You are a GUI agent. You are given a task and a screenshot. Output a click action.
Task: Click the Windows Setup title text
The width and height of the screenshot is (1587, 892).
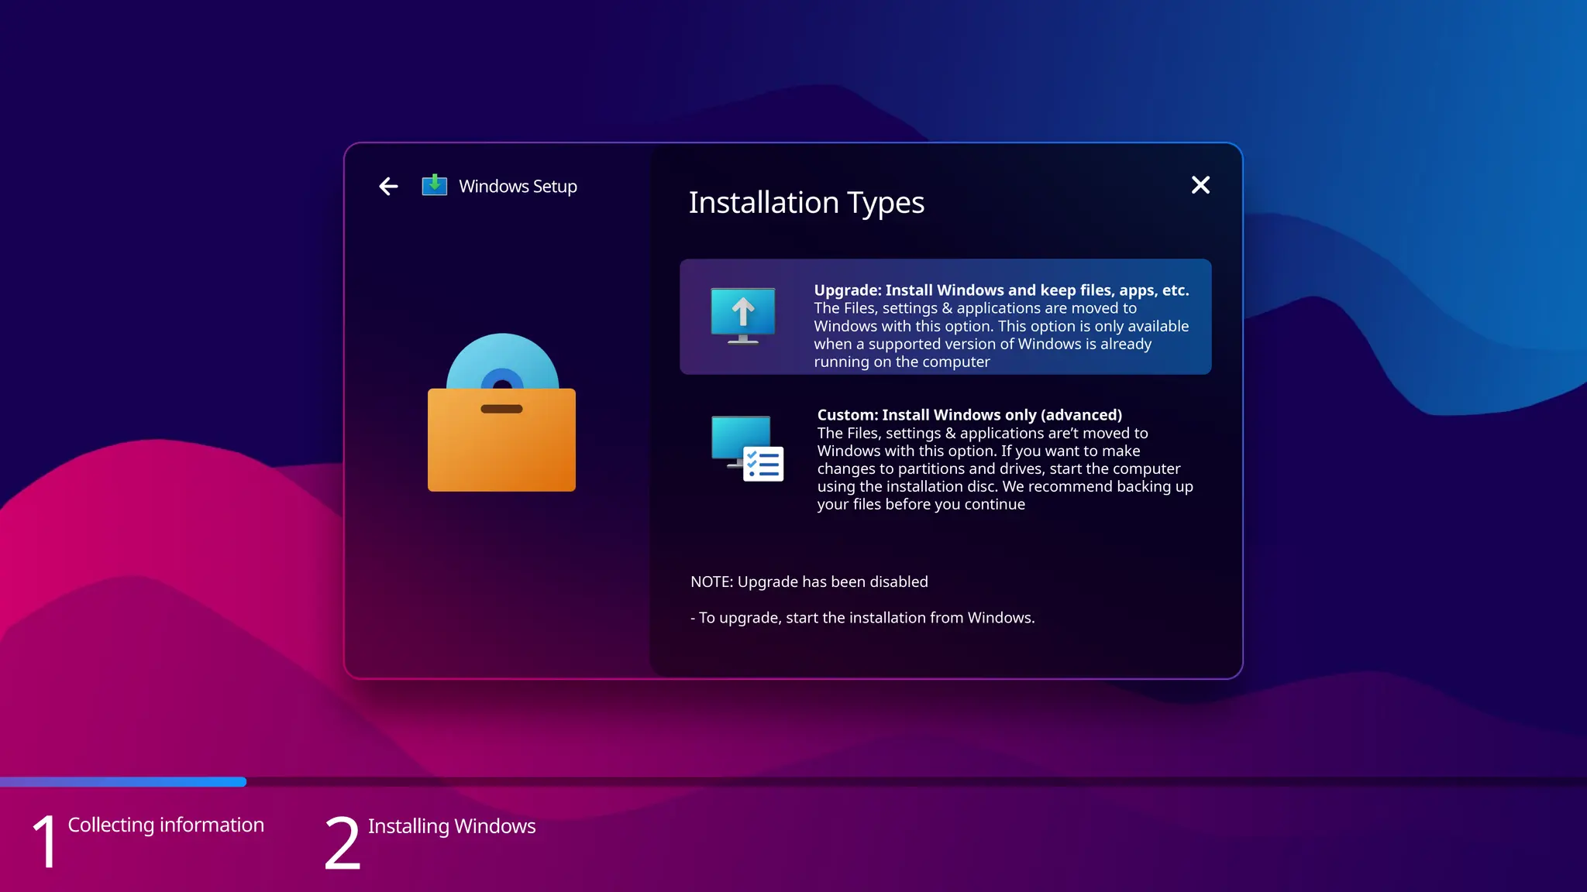[x=518, y=186]
